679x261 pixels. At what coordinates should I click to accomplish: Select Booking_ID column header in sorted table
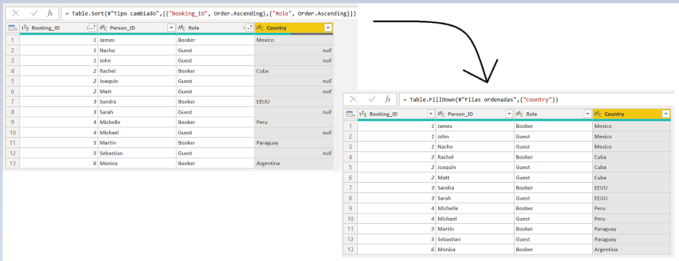coord(59,27)
